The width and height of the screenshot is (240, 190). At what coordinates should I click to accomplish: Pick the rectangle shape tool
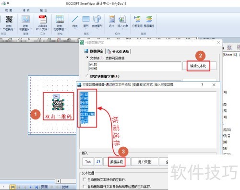pyautogui.click(x=86, y=19)
